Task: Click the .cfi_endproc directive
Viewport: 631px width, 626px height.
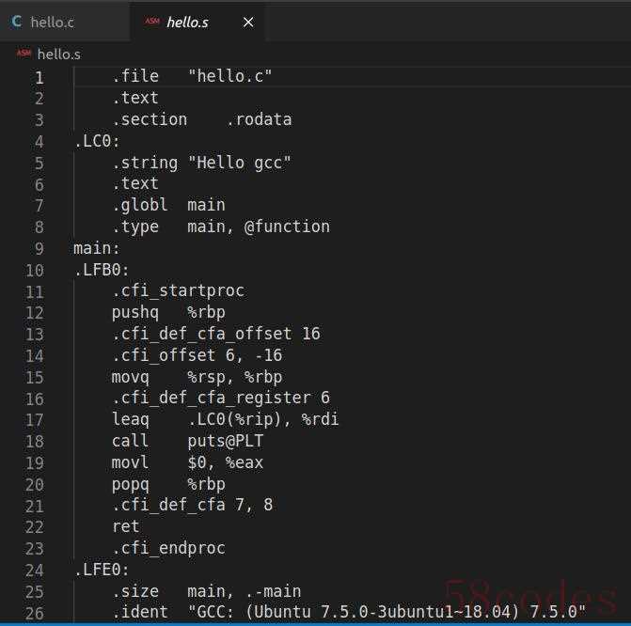Action: [x=168, y=548]
